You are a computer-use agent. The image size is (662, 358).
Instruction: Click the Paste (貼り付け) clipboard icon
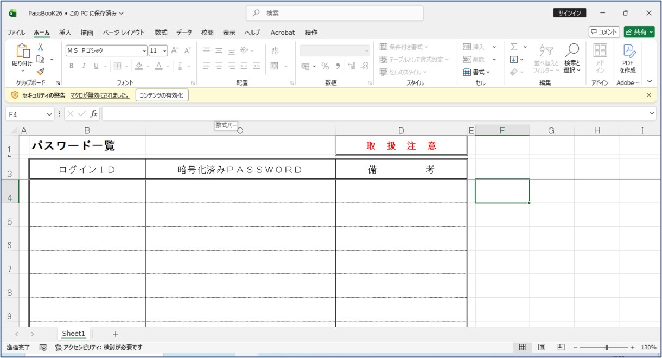click(23, 51)
